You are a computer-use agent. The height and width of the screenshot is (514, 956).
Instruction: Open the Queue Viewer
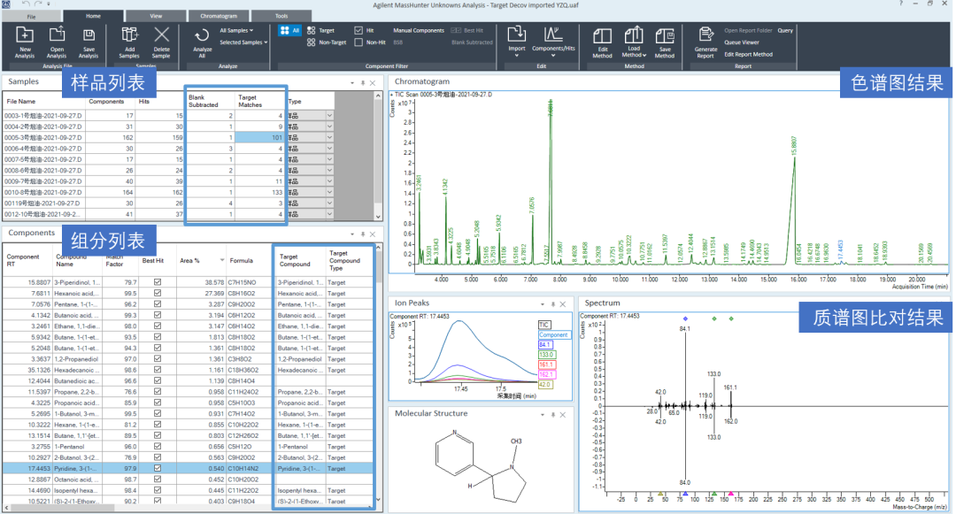click(x=741, y=42)
